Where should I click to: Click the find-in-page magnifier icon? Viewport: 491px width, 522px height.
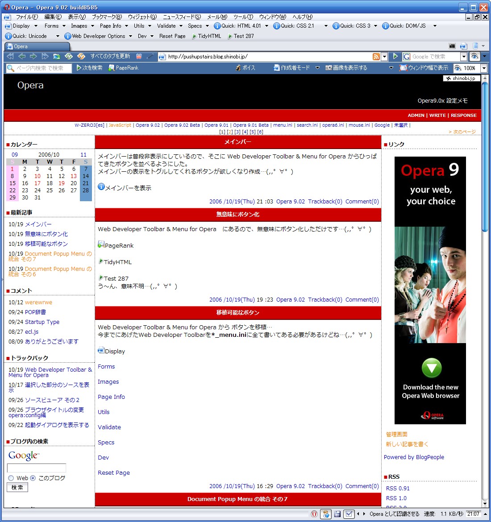pyautogui.click(x=10, y=68)
